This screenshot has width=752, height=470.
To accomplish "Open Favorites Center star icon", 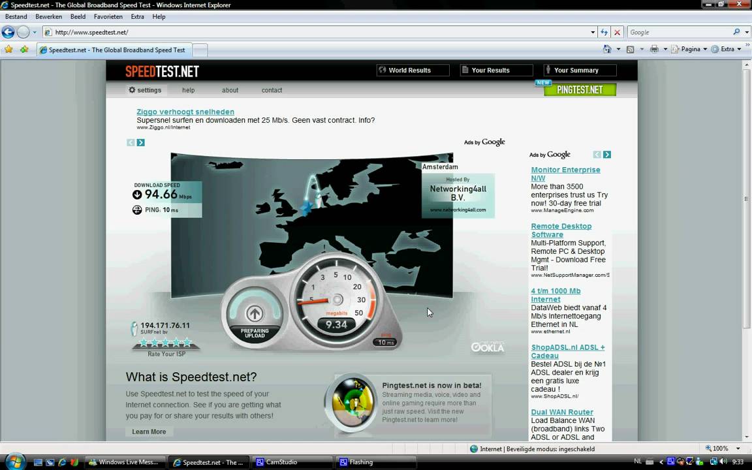I will pyautogui.click(x=8, y=49).
